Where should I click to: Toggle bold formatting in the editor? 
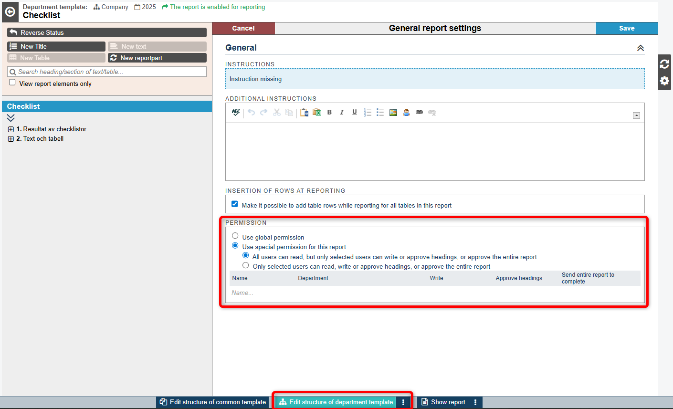329,113
